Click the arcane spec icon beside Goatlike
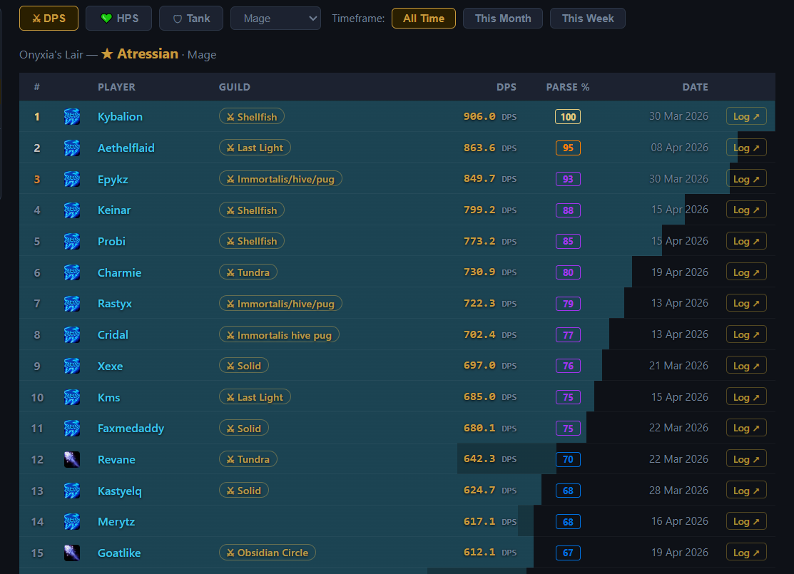Viewport: 794px width, 574px height. (x=72, y=553)
